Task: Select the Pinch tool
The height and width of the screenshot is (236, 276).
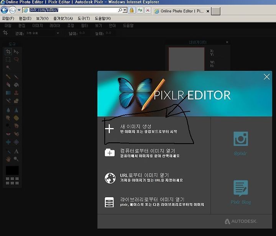Action: (16, 142)
